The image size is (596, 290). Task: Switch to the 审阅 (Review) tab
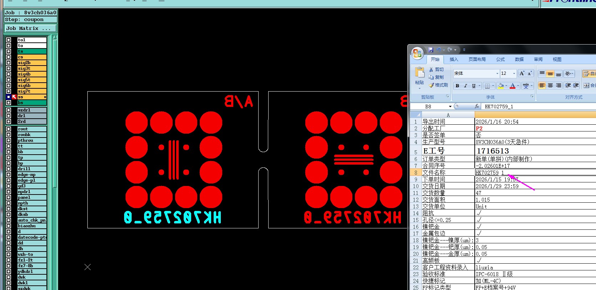coord(538,59)
